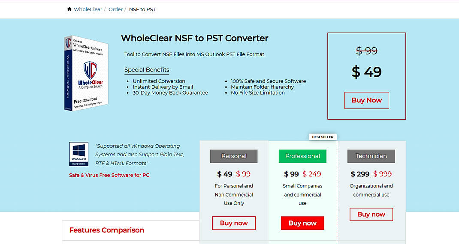Click Buy now under the Technician plan
This screenshot has width=459, height=244.
(371, 214)
